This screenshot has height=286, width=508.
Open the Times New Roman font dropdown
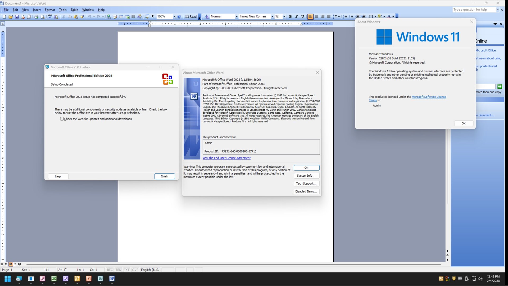point(272,17)
